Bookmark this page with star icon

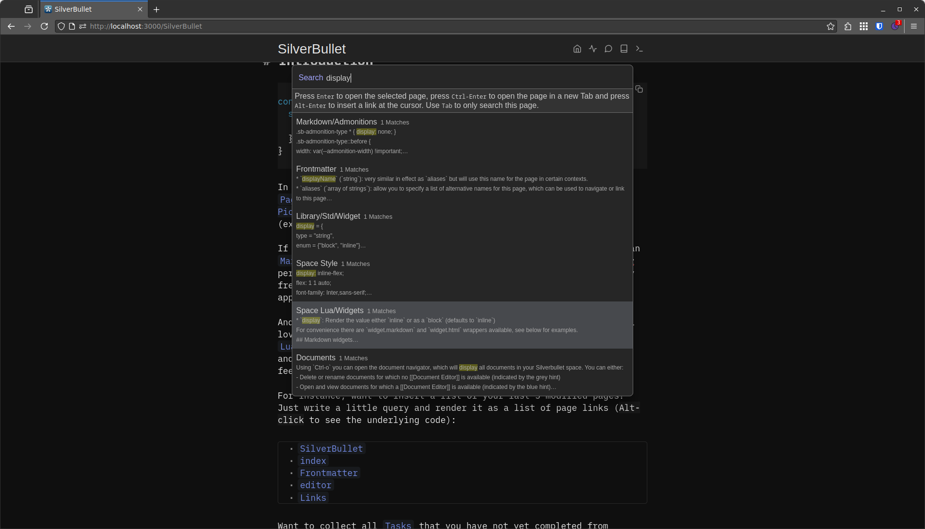coord(831,26)
